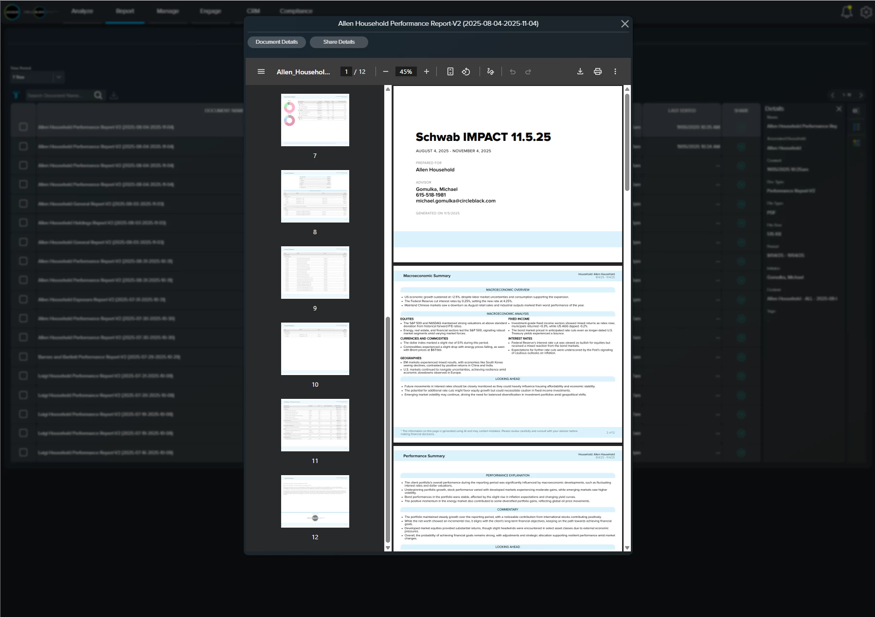Click the undo arrow in PDF toolbar

(513, 71)
